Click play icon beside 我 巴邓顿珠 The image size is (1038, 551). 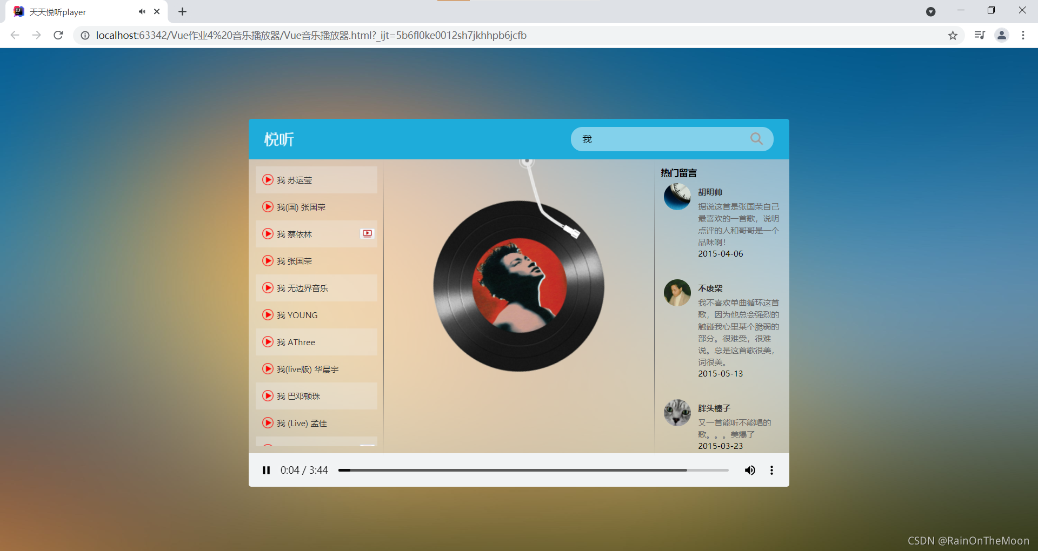(268, 395)
